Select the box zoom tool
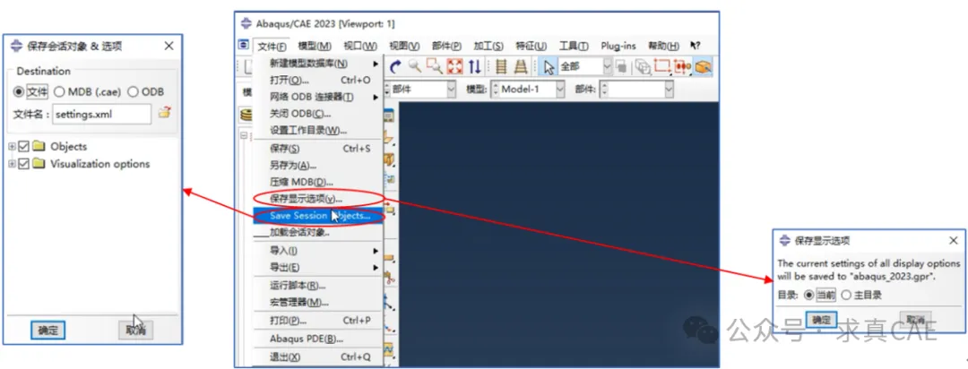This screenshot has width=968, height=369. (x=435, y=66)
